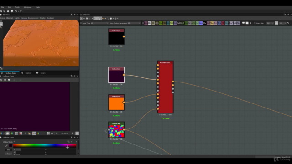
Task: Add a Frame from the graph toolbar
Action: coord(247,23)
